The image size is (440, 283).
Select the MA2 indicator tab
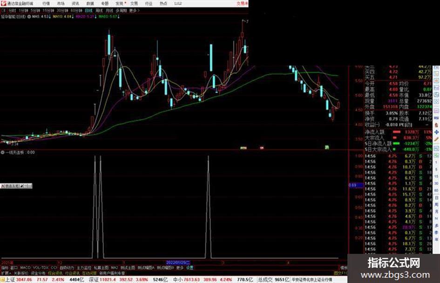114,268
